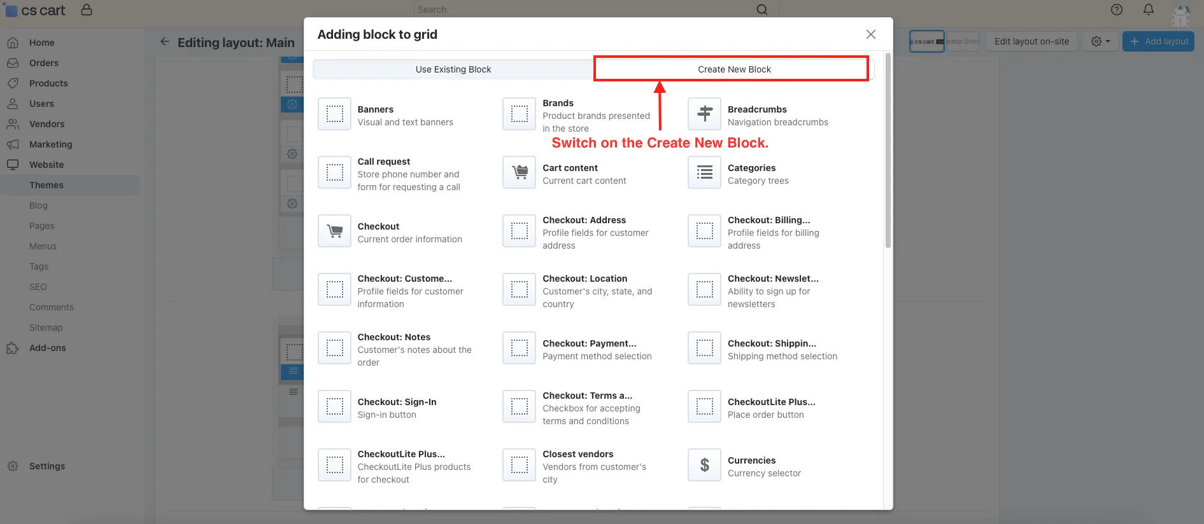Select the Cart content block icon

[x=519, y=172]
